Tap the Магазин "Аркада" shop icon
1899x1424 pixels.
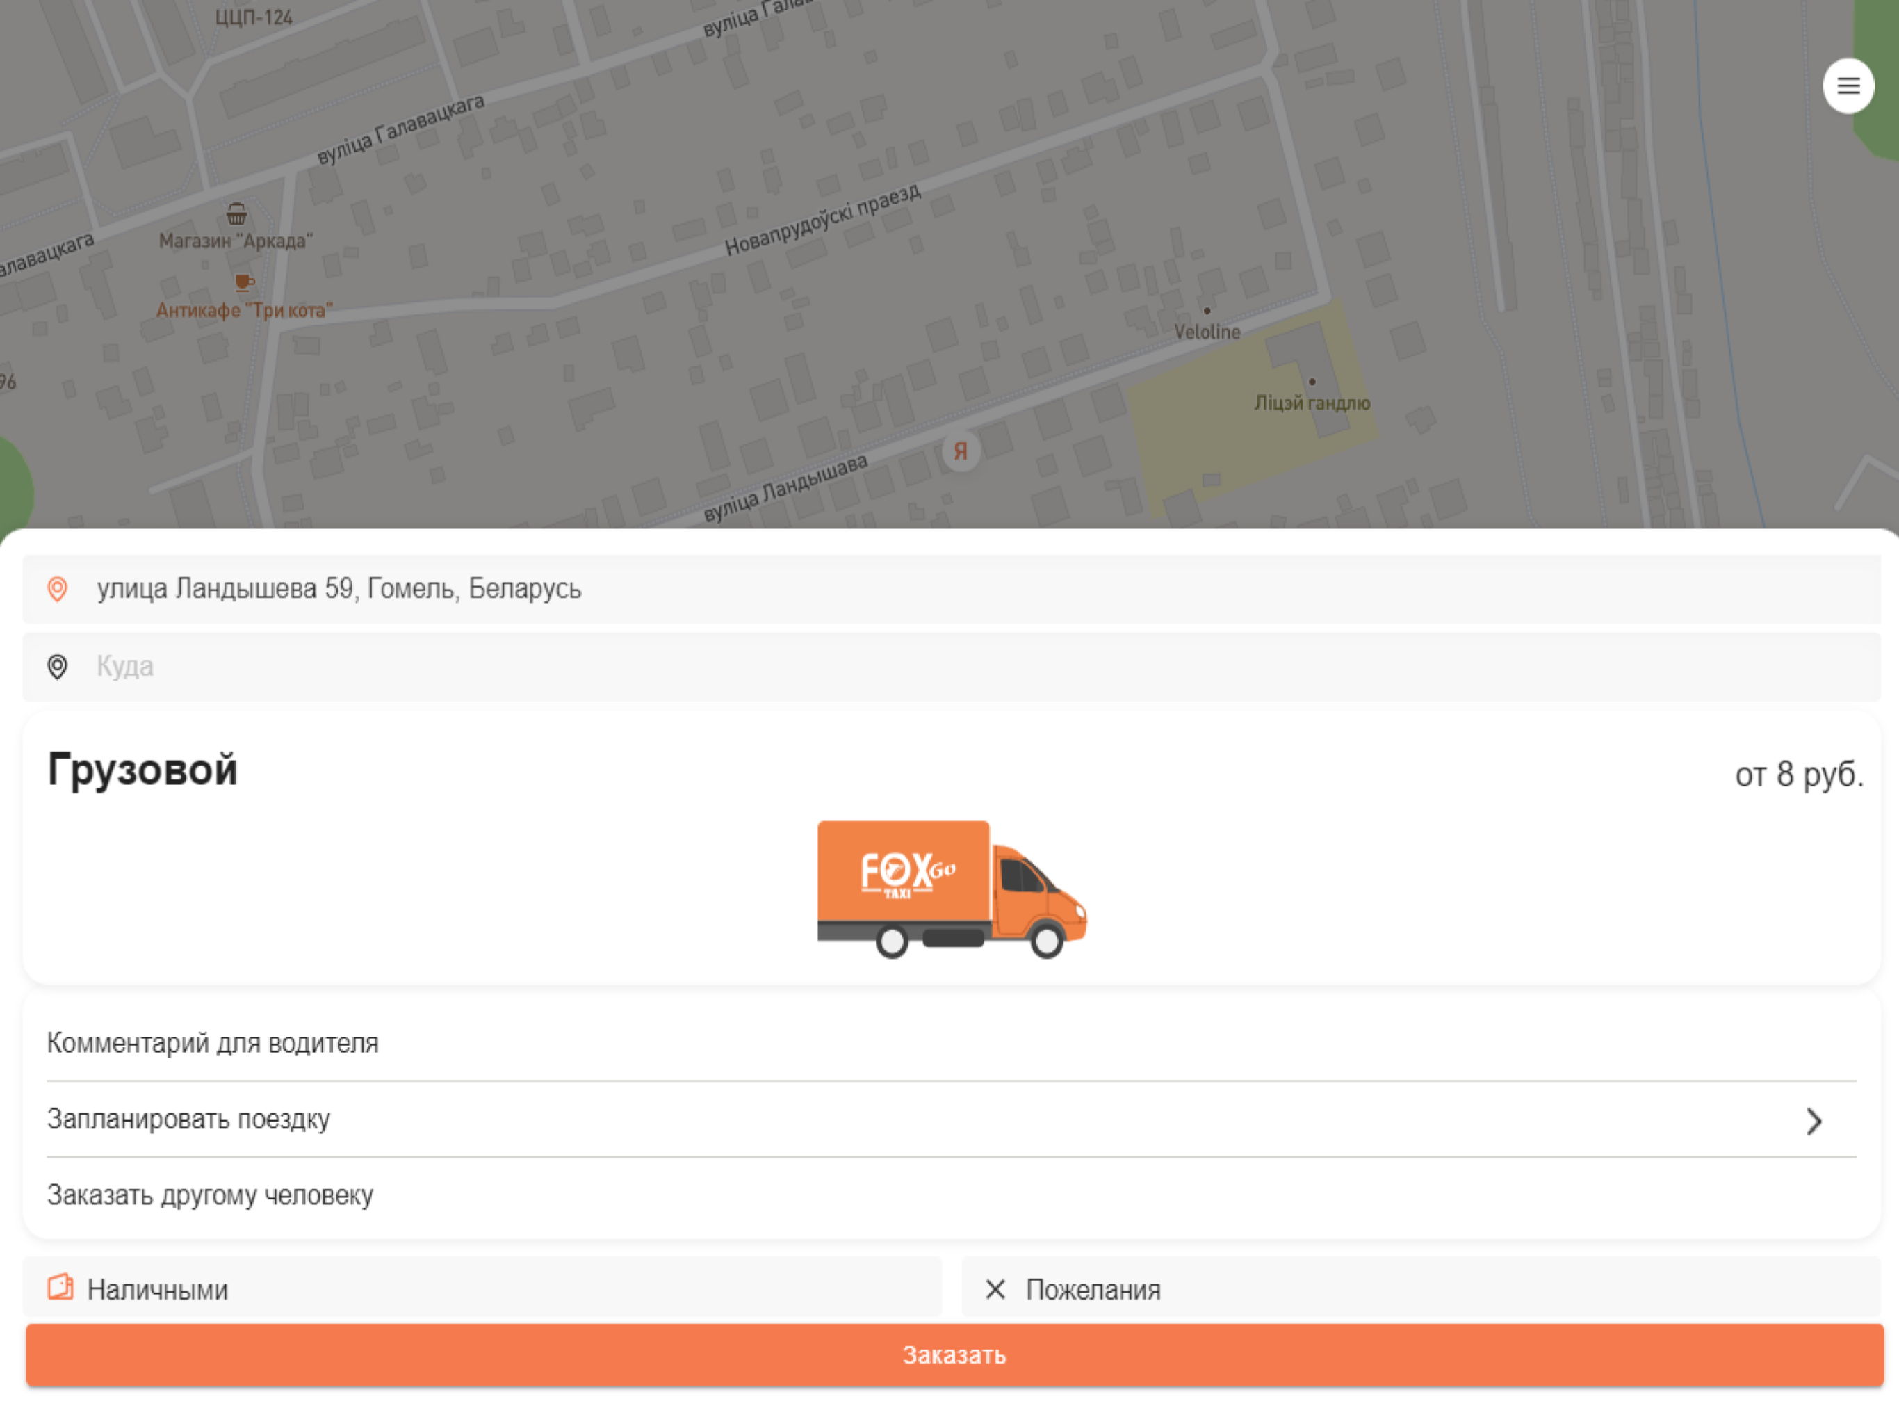(x=237, y=213)
